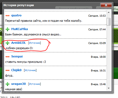Open ArminLOL's user profile link
The image size is (118, 98).
pyautogui.click(x=19, y=43)
